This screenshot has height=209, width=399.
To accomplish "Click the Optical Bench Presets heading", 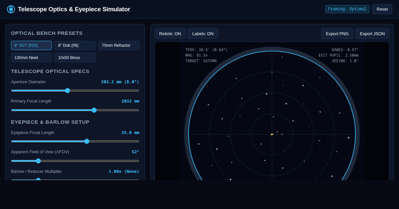I will tap(47, 33).
